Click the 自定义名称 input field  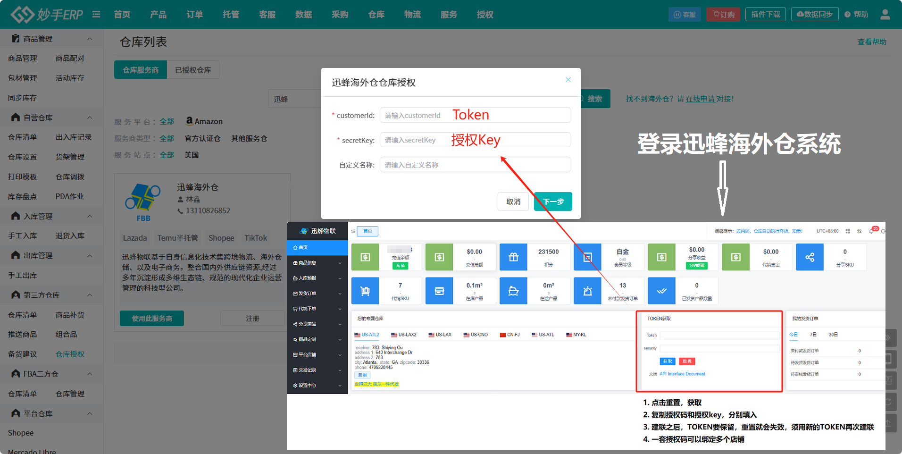[x=475, y=165]
